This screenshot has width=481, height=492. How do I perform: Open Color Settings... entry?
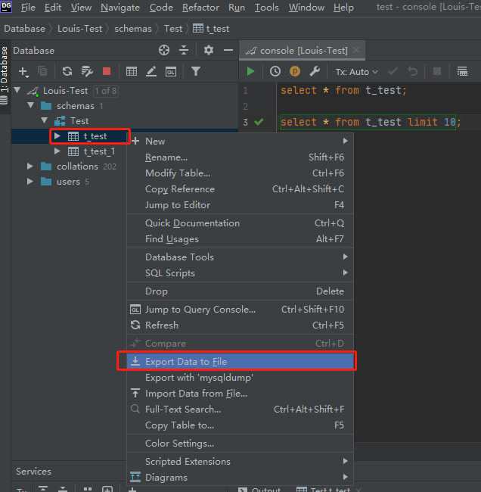tap(240, 444)
